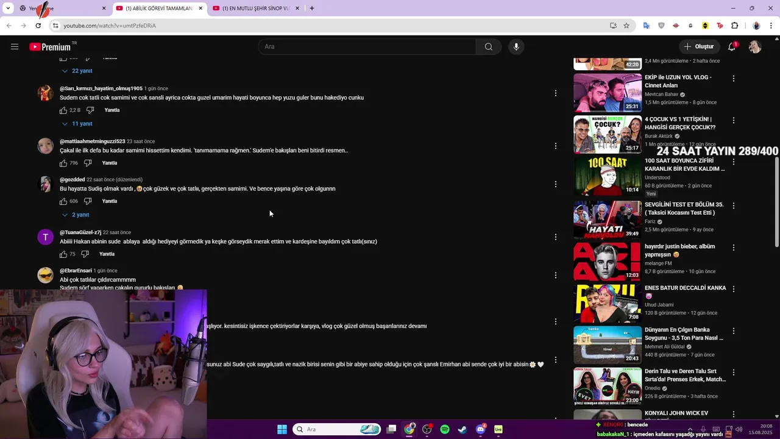Dislike the @gozdded comment
The width and height of the screenshot is (780, 439).
(88, 201)
